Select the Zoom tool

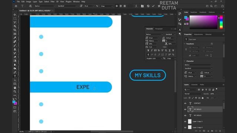[x=15, y=92]
